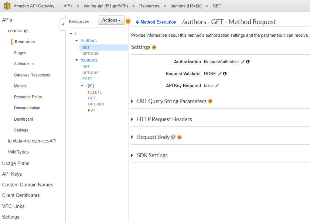310x222 pixels.
Task: Open course-api (f51updfv7h) breadcrumb
Action: pos(106,6)
